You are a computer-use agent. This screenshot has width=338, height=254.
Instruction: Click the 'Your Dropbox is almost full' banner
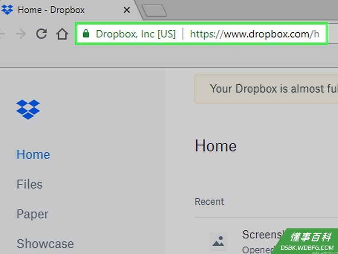pyautogui.click(x=266, y=88)
